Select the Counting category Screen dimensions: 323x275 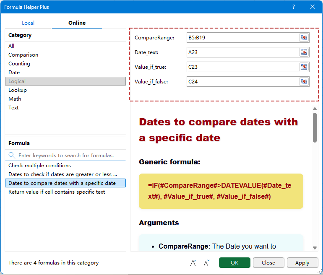coord(65,64)
